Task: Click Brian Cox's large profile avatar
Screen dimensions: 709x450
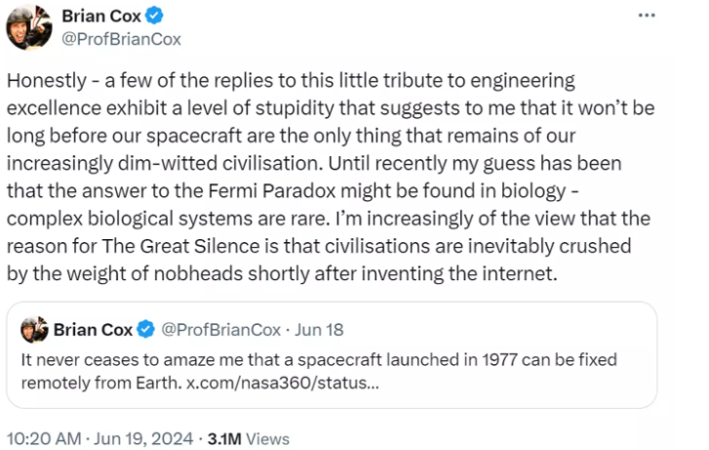Action: click(28, 25)
